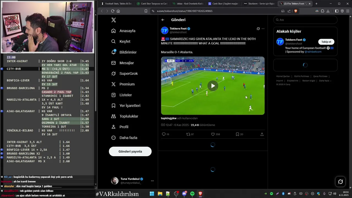Open Spotify from taskbar
This screenshot has width=352, height=198.
(192, 194)
